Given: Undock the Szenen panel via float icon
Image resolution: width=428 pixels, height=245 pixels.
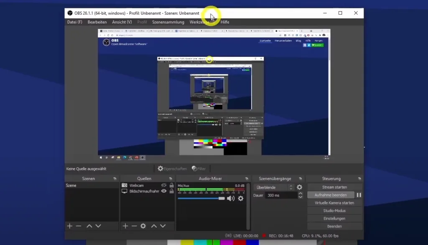Looking at the screenshot, I should pos(115,179).
